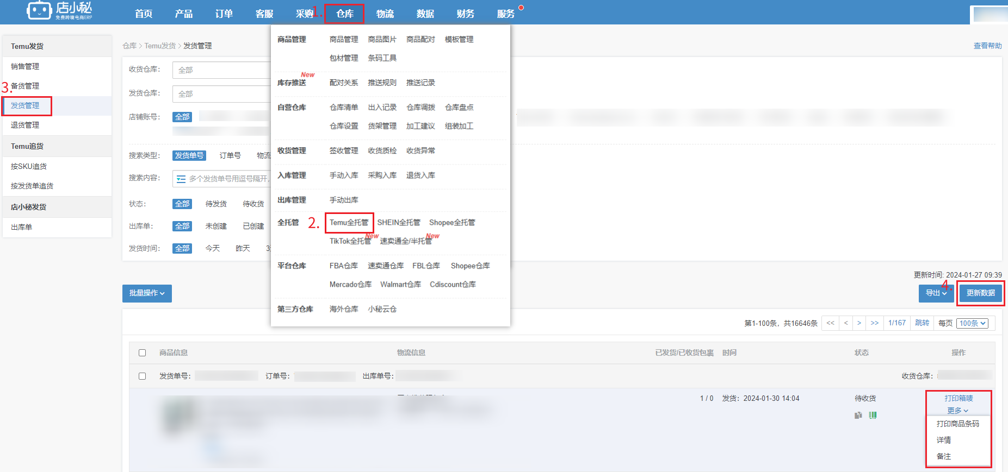Open 仓库清单 from the menu

344,108
